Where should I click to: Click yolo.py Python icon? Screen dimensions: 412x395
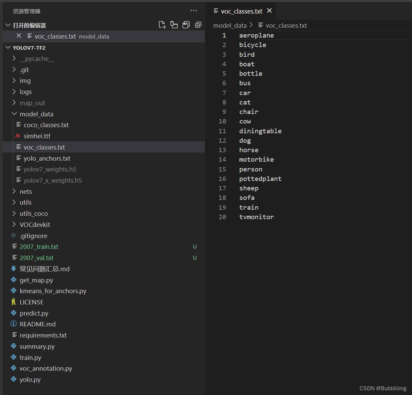(x=13, y=379)
